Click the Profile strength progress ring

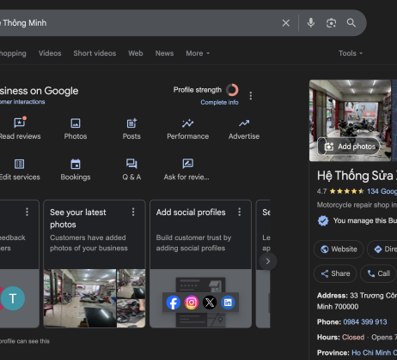[232, 90]
